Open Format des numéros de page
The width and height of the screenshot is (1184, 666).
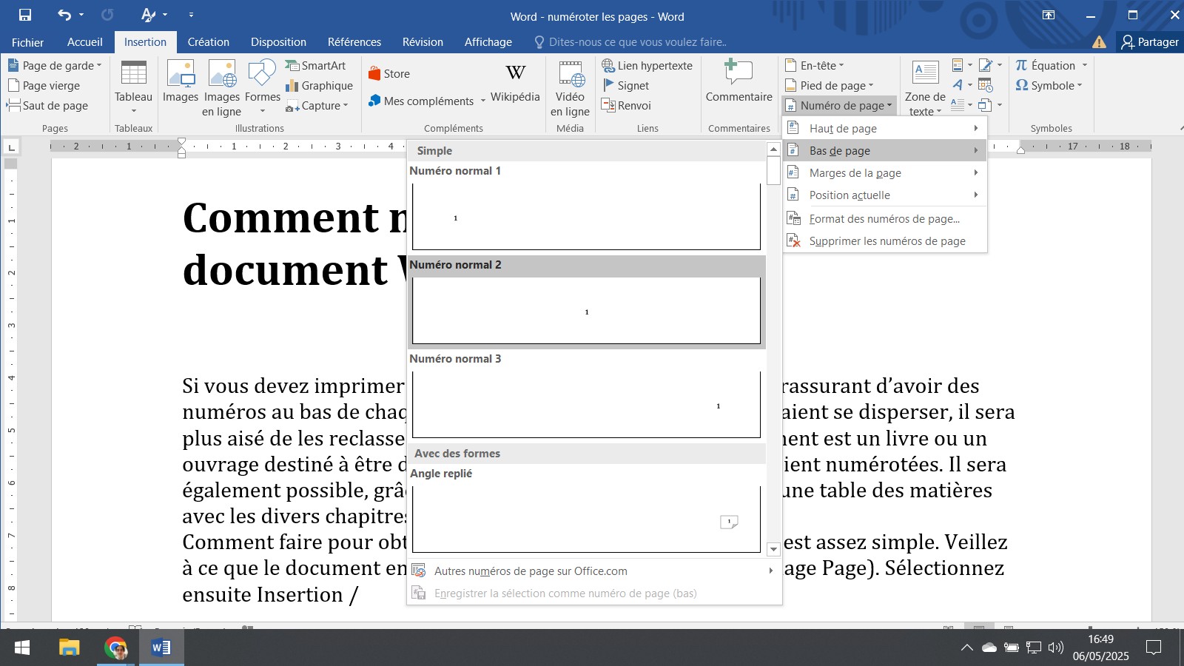pos(885,218)
